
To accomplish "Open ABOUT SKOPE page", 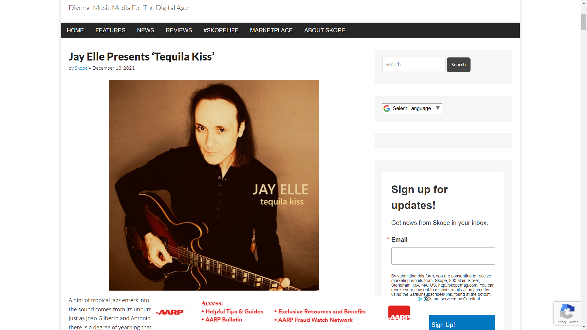I will click(325, 31).
